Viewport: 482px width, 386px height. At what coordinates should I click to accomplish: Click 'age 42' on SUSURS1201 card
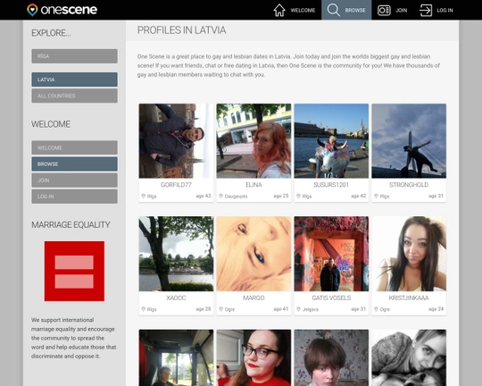[x=359, y=196]
